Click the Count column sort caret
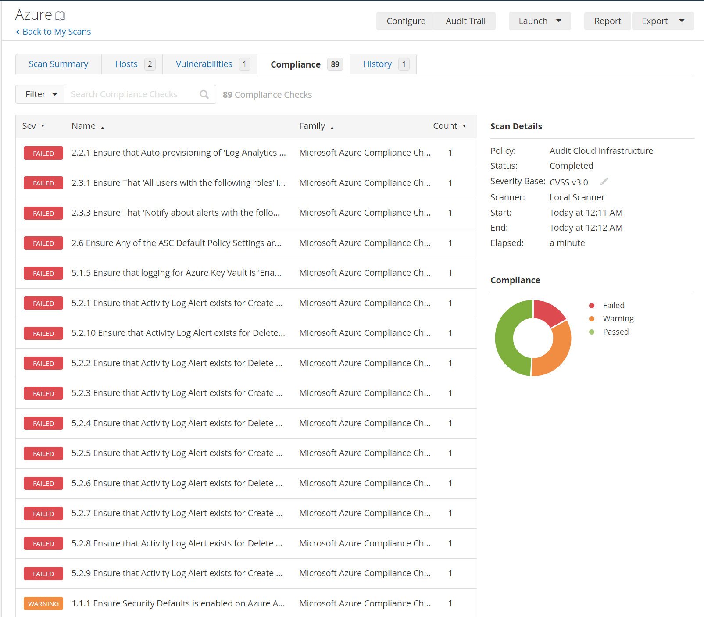This screenshot has width=704, height=617. 465,126
